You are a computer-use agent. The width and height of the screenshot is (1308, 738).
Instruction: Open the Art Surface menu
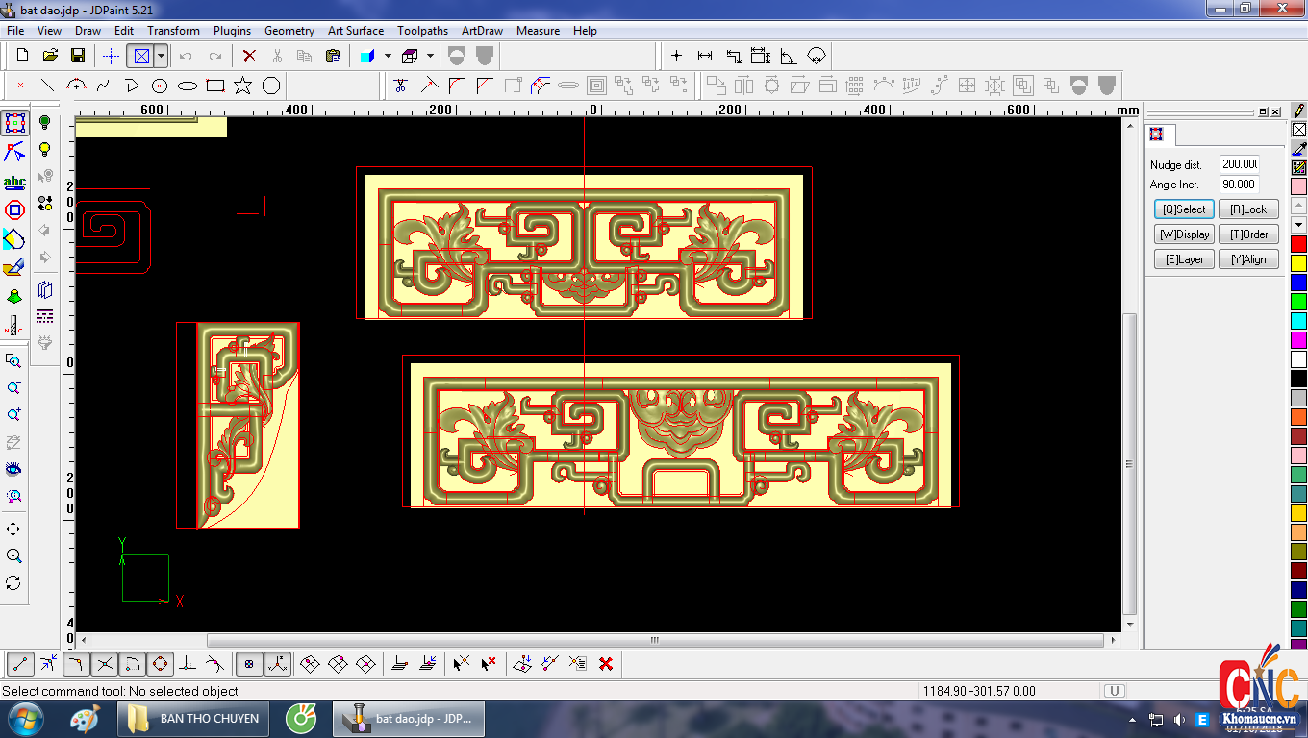point(356,31)
